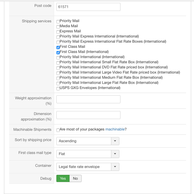Viewport: 194px width, 194px height.
Task: Focus the Weight approximation field
Action: tap(88, 99)
